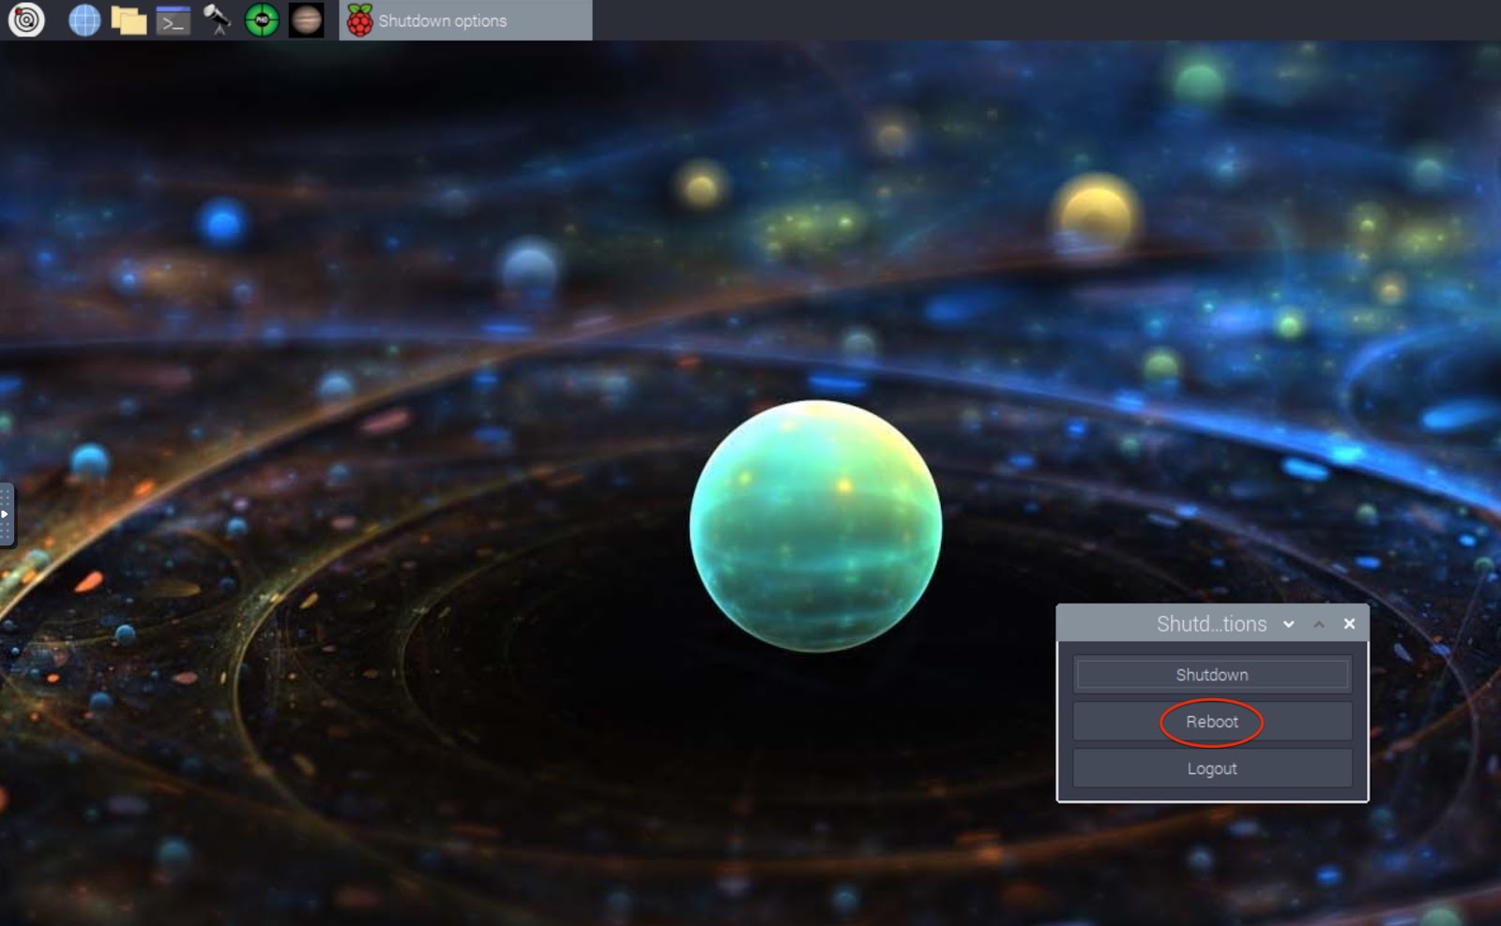The image size is (1501, 926).
Task: Close the Shutdown options dialog
Action: click(1349, 624)
